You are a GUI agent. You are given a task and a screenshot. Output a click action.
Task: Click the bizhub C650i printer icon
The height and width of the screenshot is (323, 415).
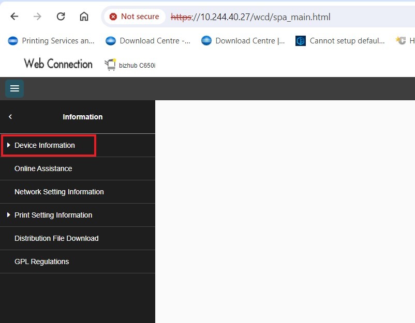[110, 65]
